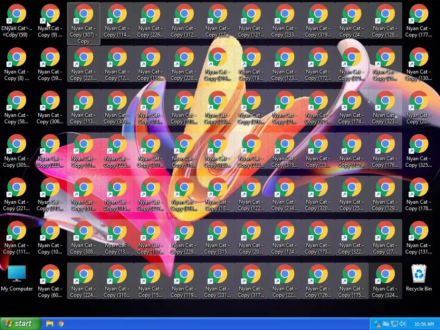Select Nyan Cat Copy (120... icon
The height and width of the screenshot is (330, 440).
(x=217, y=151)
